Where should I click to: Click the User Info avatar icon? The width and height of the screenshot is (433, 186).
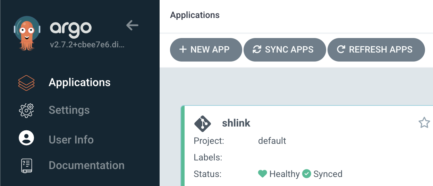pyautogui.click(x=26, y=138)
